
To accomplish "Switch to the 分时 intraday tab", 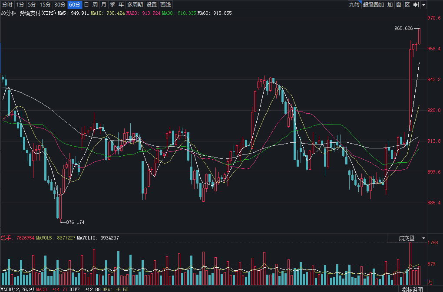I will click(7, 5).
